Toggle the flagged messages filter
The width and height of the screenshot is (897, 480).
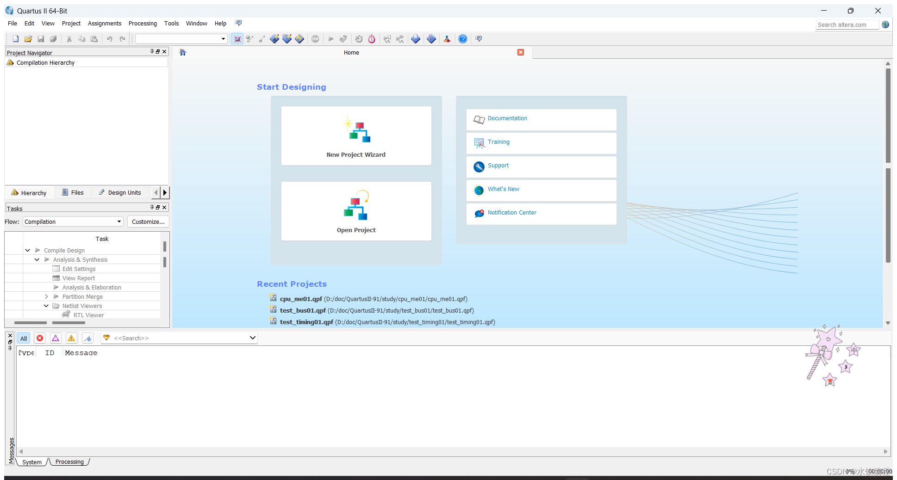click(87, 338)
